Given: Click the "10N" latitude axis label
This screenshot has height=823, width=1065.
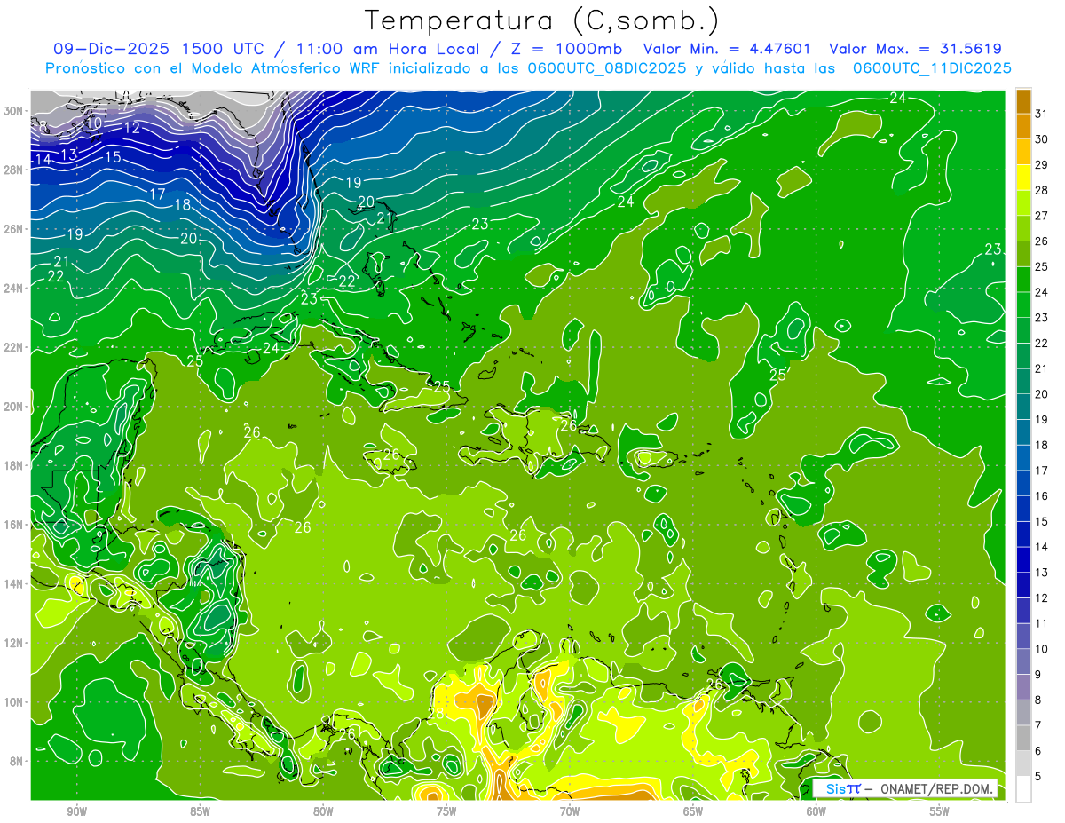Looking at the screenshot, I should (x=14, y=702).
